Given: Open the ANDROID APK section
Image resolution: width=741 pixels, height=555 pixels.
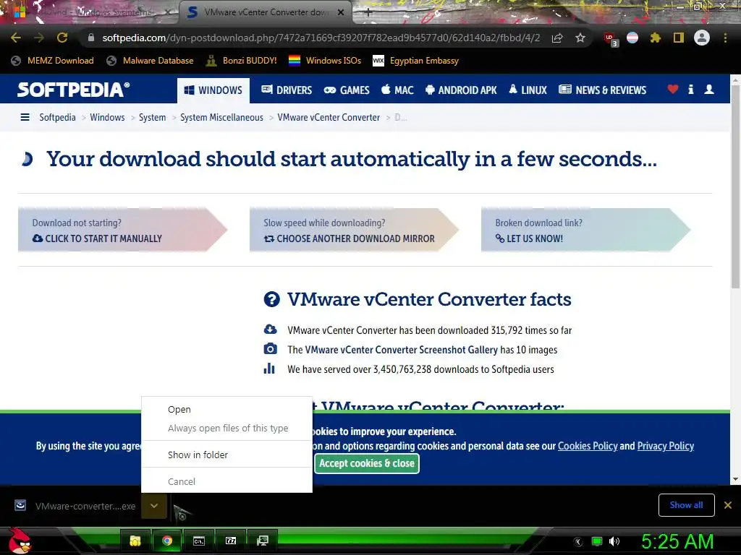Looking at the screenshot, I should pos(461,90).
